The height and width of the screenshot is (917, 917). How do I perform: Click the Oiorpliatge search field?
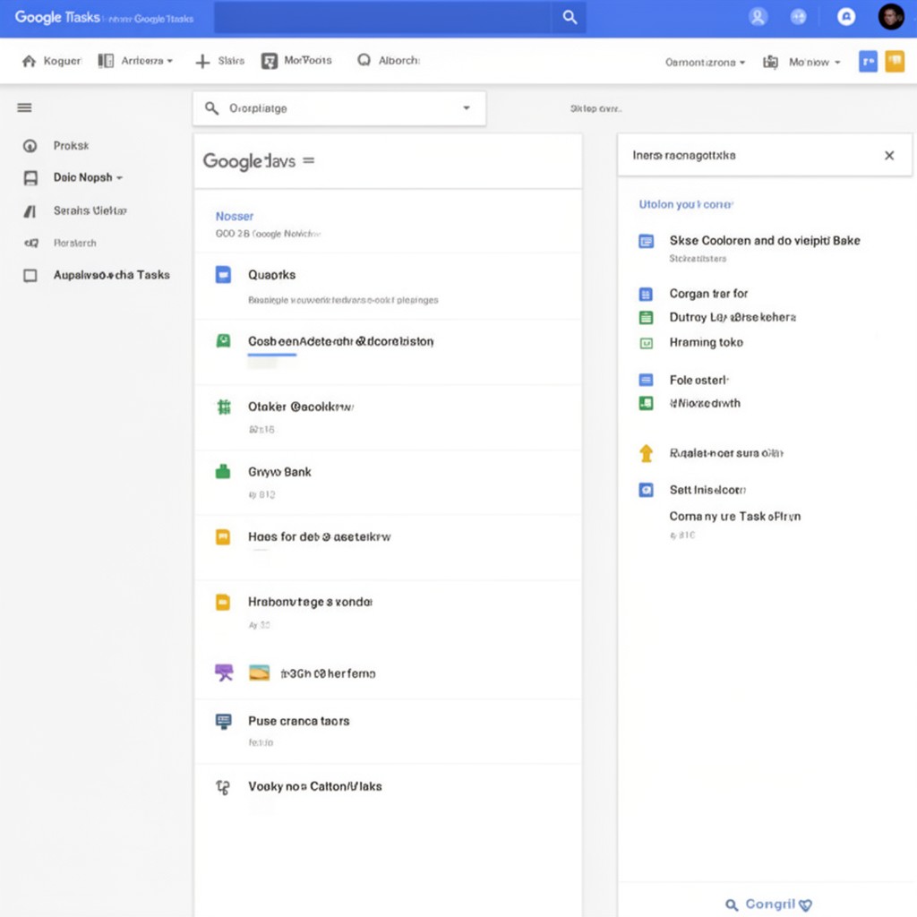point(339,108)
